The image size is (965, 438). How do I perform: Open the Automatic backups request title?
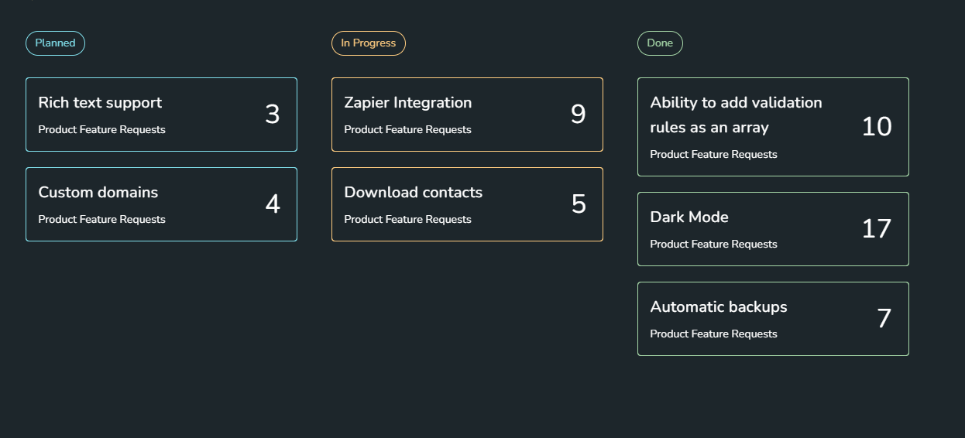click(x=718, y=307)
